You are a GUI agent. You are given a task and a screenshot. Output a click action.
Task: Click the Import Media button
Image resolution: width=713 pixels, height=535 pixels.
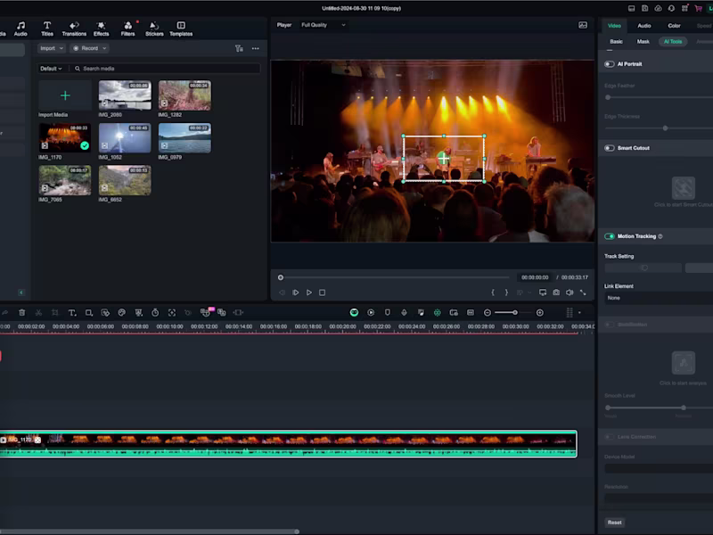coord(64,96)
